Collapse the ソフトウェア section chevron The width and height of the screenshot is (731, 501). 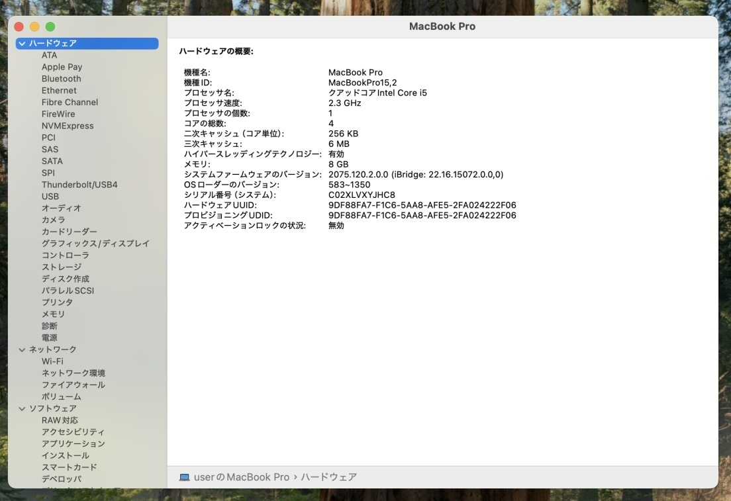click(22, 409)
